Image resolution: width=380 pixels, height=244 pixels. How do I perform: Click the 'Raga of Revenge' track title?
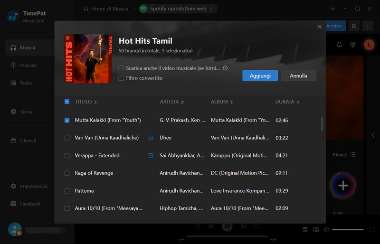click(x=94, y=173)
